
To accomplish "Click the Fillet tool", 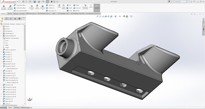I will tap(59, 6).
